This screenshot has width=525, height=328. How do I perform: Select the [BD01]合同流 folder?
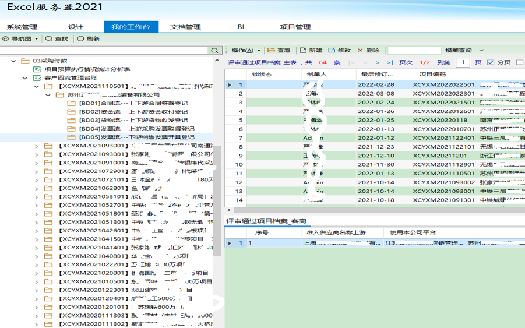coord(128,104)
